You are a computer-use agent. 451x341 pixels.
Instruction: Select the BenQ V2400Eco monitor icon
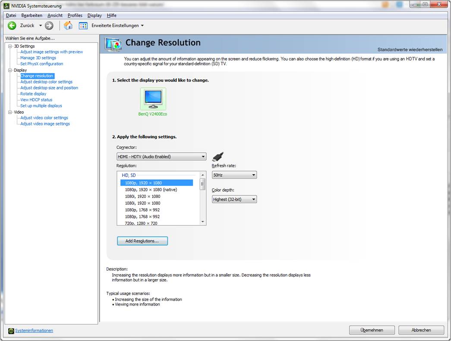point(153,99)
